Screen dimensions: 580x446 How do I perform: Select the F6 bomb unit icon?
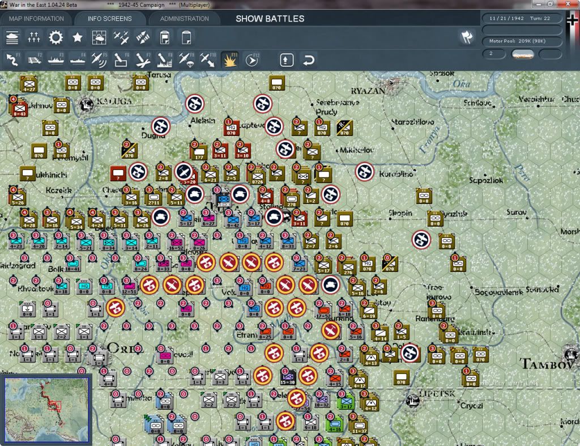point(121,60)
